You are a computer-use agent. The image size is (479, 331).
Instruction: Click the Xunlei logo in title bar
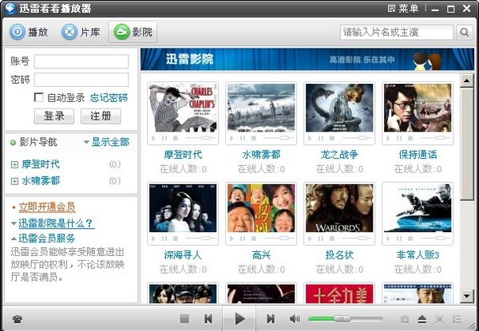click(x=10, y=8)
